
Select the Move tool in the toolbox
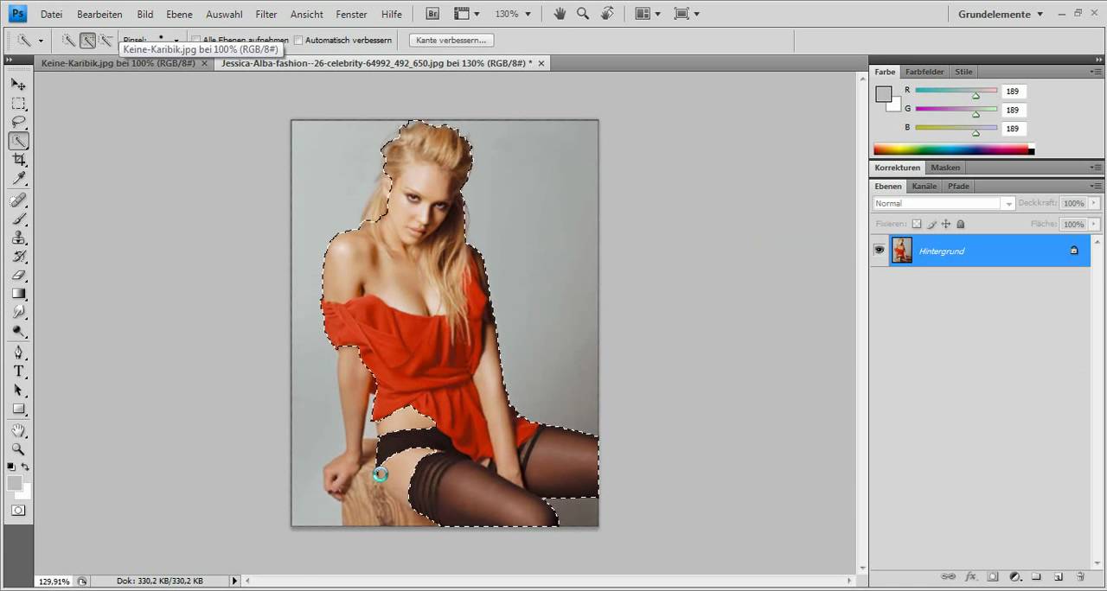tap(18, 85)
